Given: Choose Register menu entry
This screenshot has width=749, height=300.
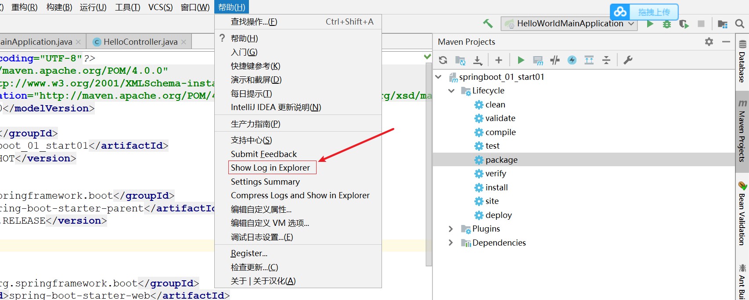Looking at the screenshot, I should tap(298, 253).
